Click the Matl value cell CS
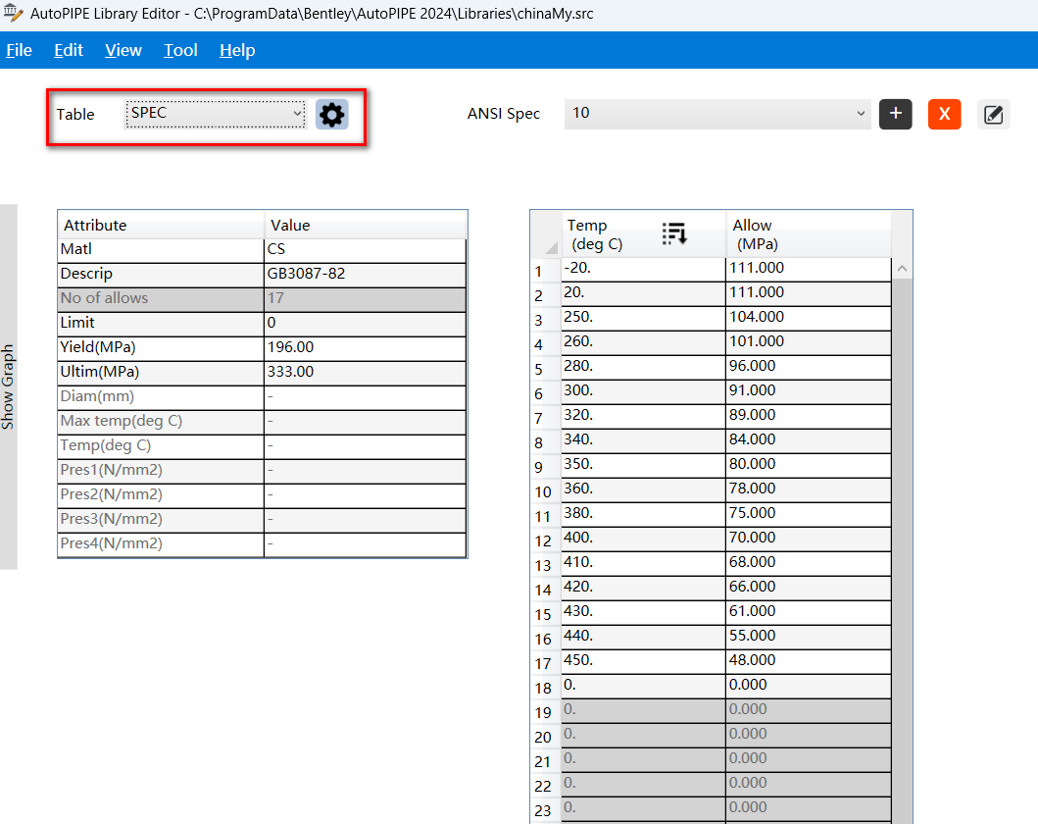Screen dimensions: 1038x824 coord(365,250)
